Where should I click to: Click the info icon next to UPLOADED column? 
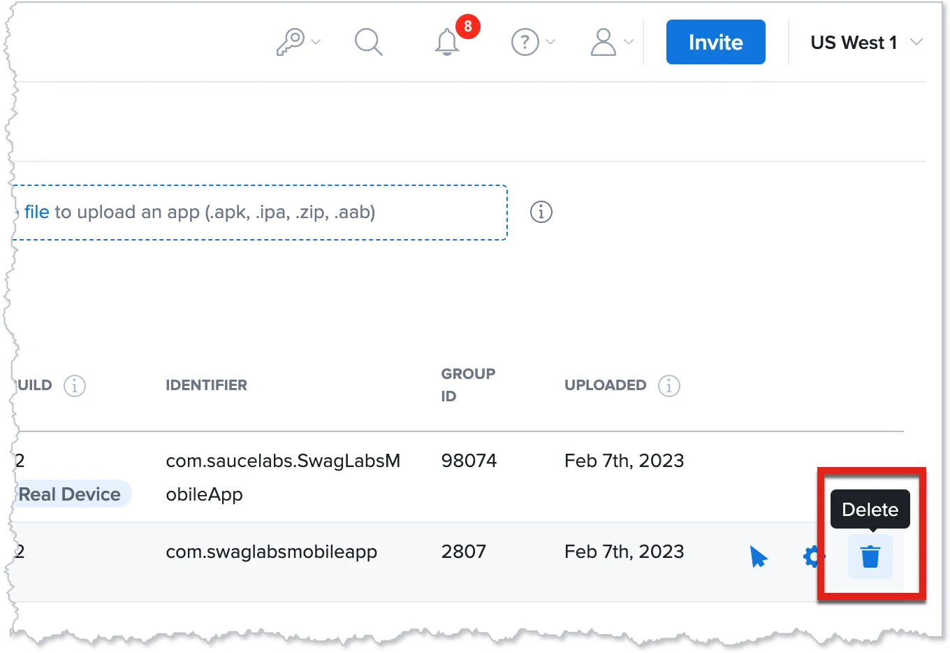coord(668,385)
